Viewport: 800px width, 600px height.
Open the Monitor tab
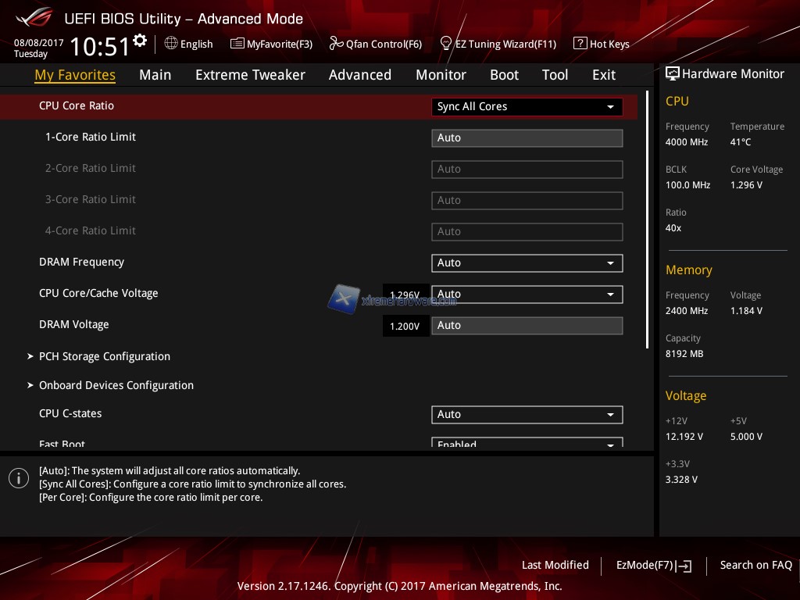pos(441,75)
